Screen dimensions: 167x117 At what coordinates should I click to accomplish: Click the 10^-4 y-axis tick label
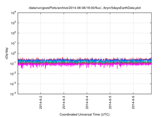pos(13,94)
